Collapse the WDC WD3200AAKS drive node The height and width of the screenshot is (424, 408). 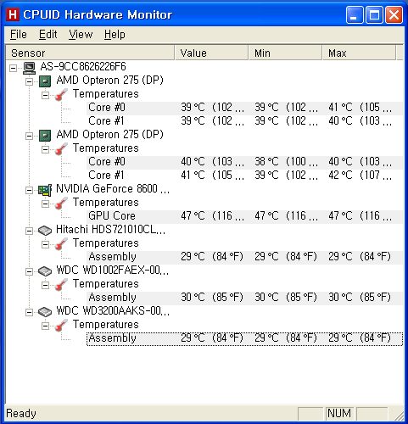point(29,312)
